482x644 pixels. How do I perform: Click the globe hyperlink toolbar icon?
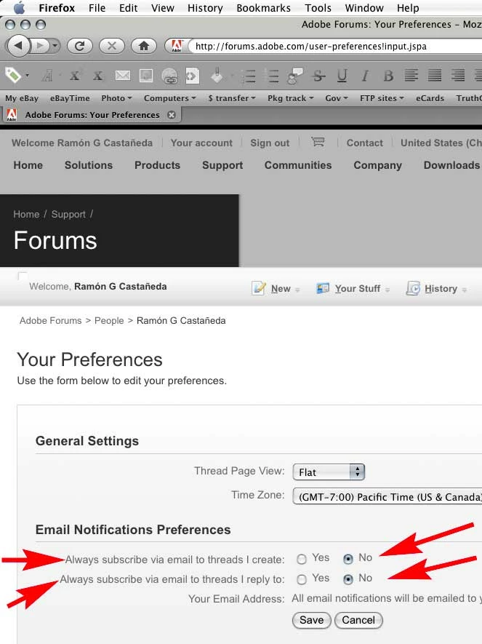point(169,76)
